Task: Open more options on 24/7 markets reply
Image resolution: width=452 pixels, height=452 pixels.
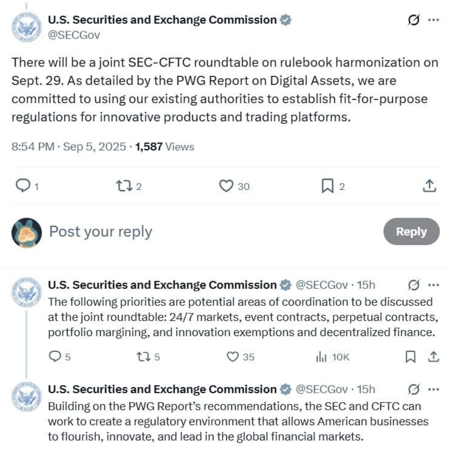Action: (x=434, y=285)
